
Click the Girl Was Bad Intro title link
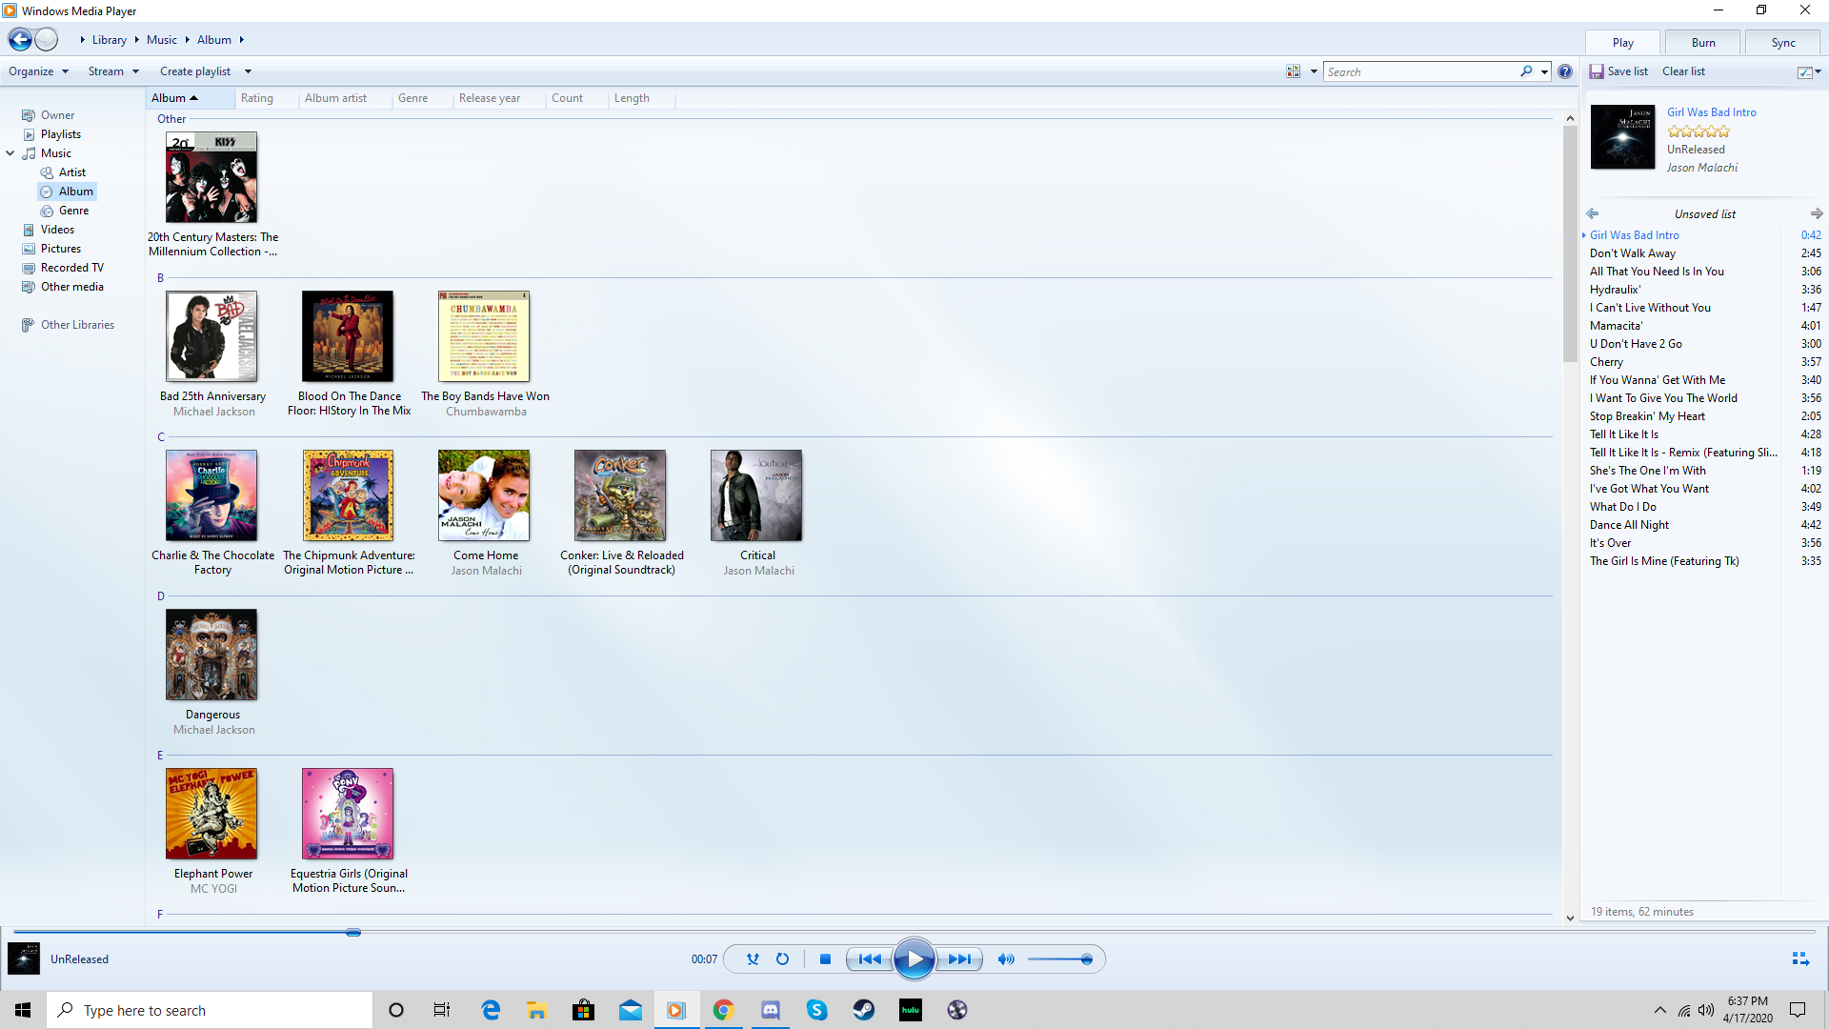(1711, 112)
